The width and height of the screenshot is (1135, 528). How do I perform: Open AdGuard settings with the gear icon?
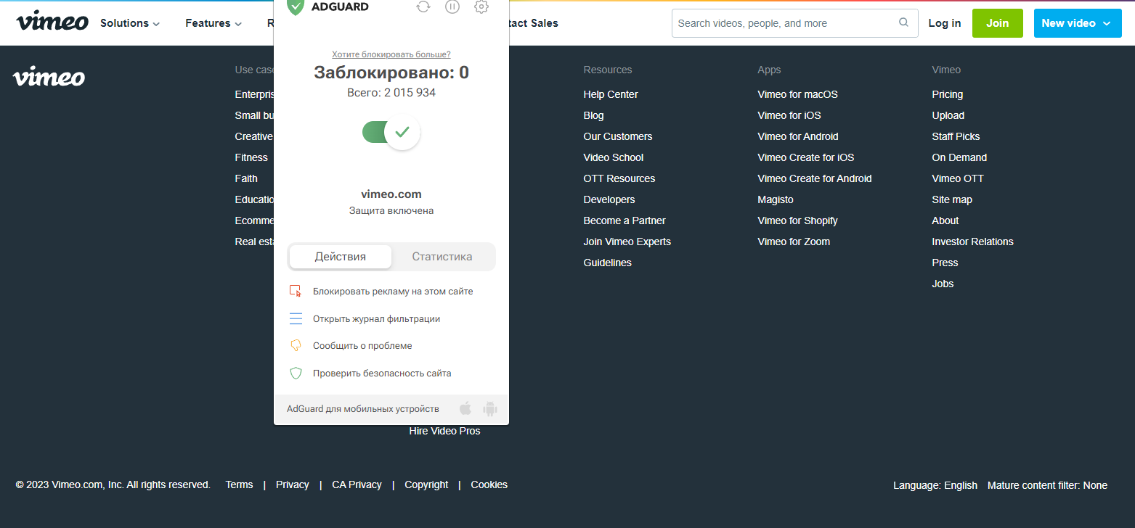(x=481, y=7)
